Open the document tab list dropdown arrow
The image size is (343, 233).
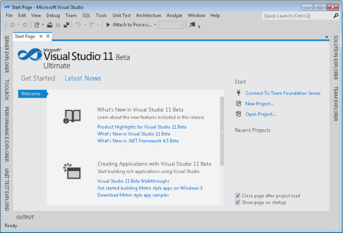point(327,37)
